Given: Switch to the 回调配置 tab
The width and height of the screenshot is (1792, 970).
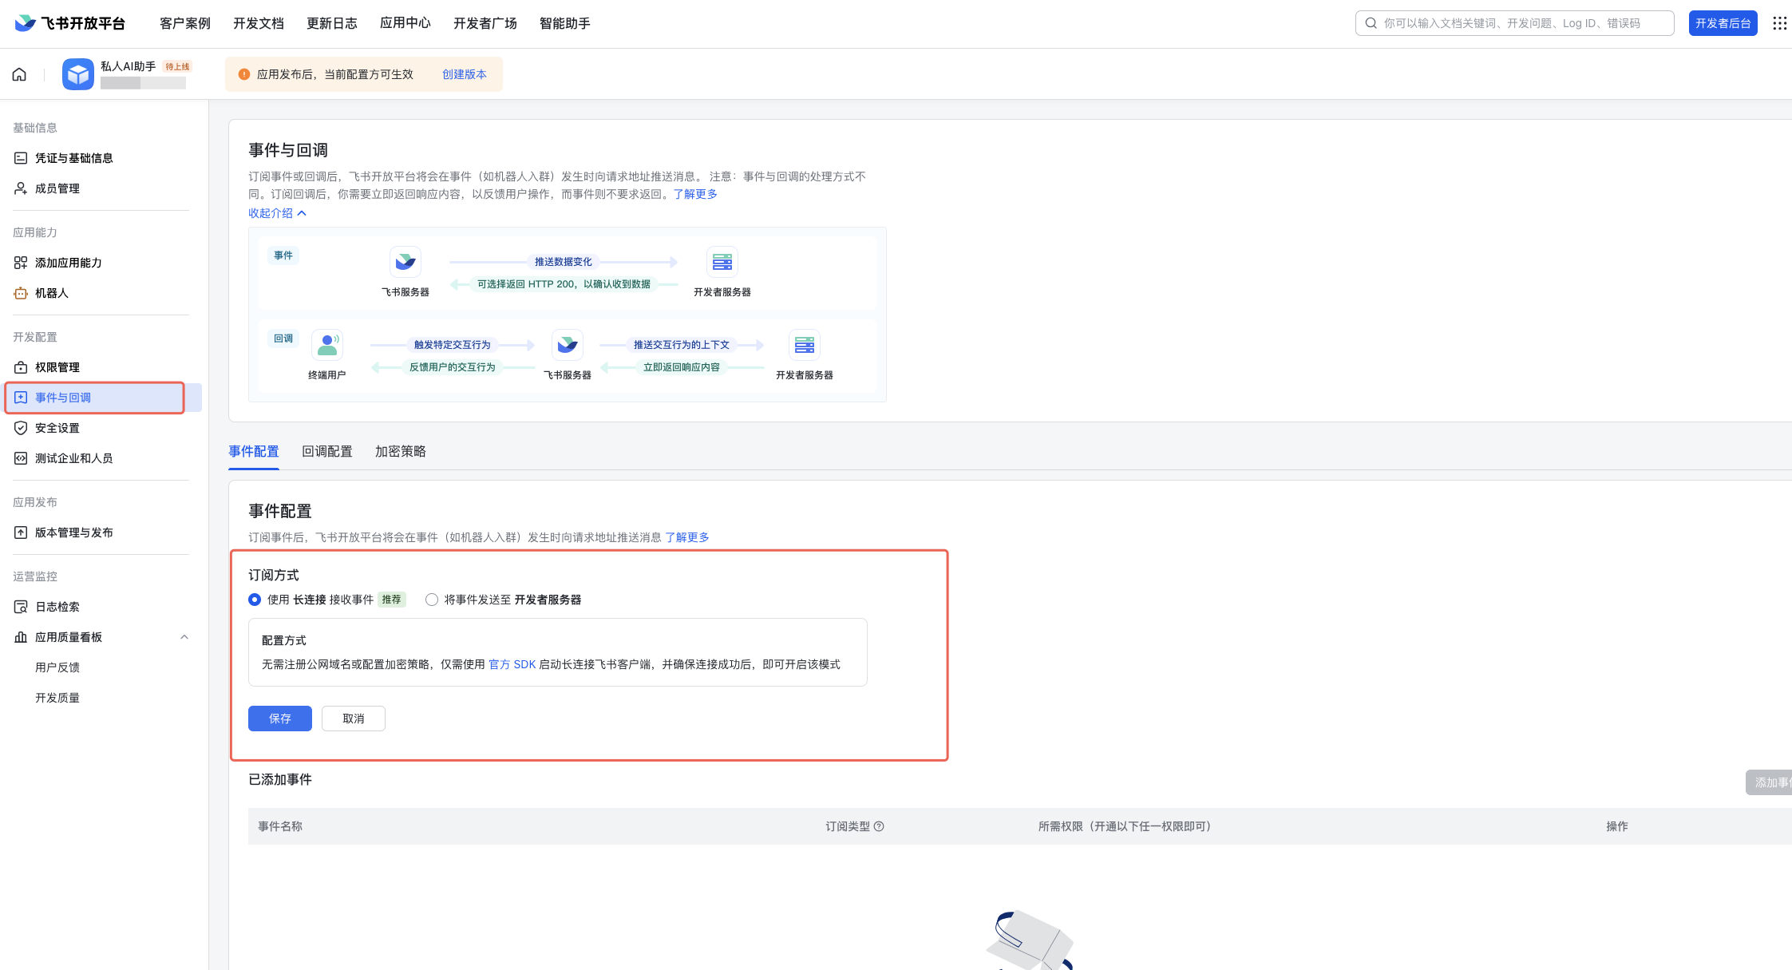Looking at the screenshot, I should (x=326, y=451).
